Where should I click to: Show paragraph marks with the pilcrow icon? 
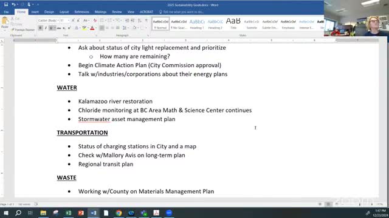[146, 21]
